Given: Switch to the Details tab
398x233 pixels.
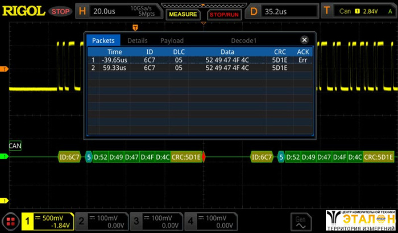Looking at the screenshot, I should [x=137, y=41].
